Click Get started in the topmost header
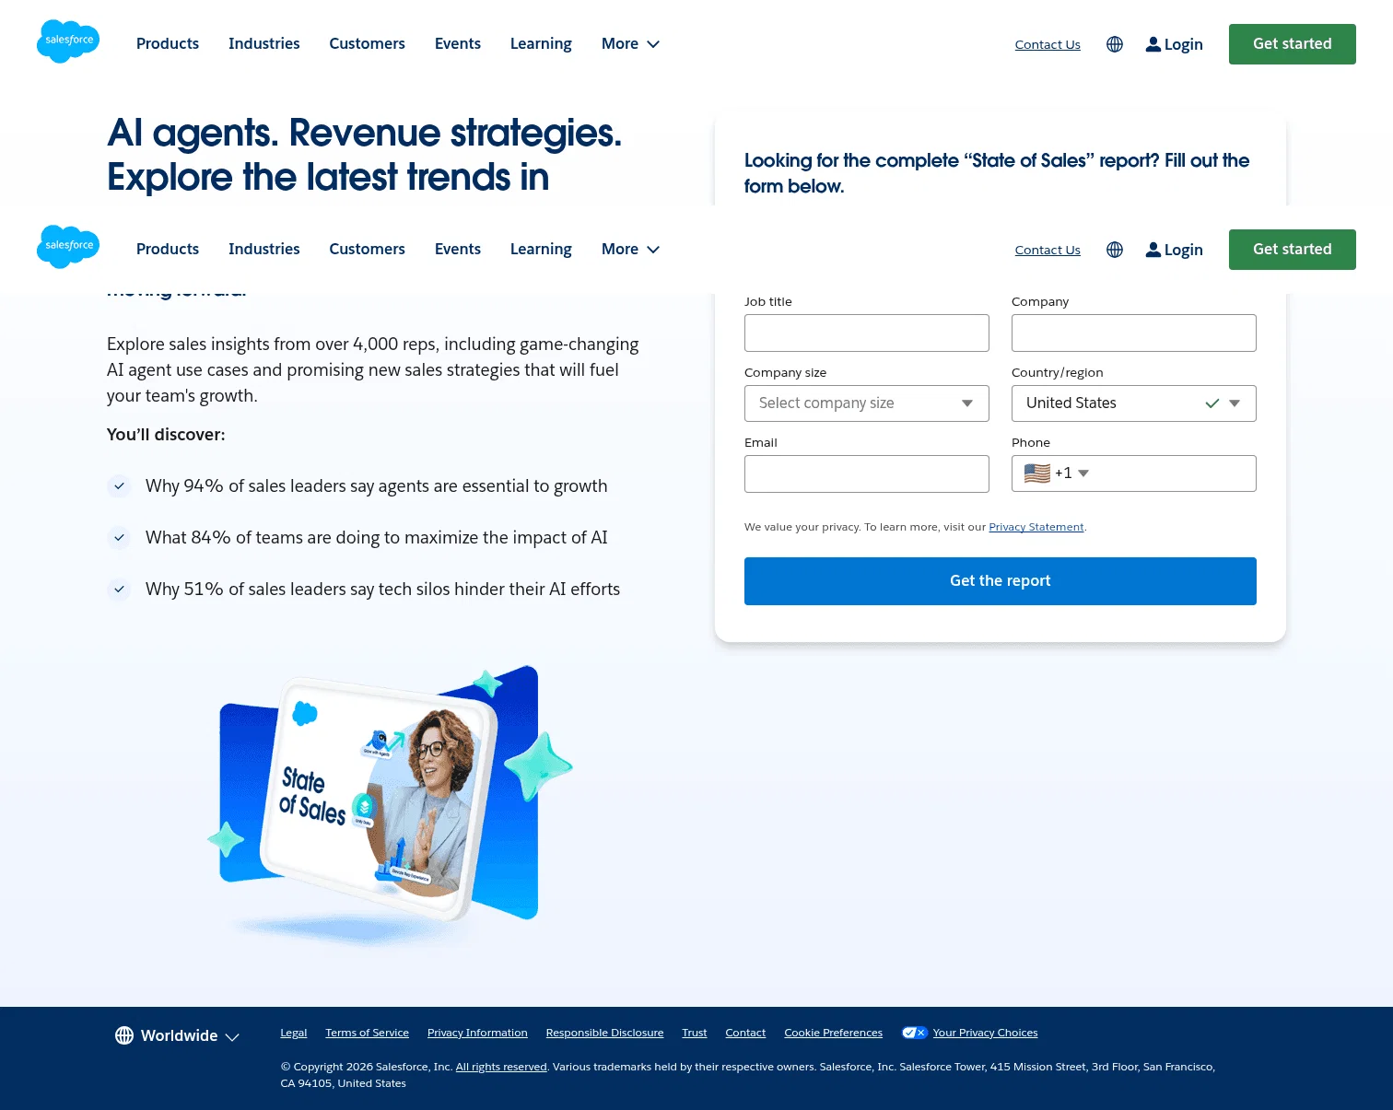The height and width of the screenshot is (1110, 1393). coord(1293,44)
